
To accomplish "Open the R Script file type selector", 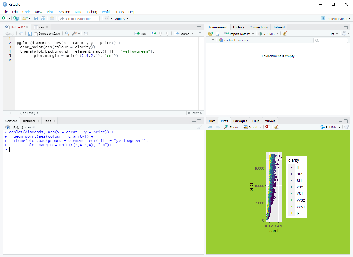I will [195, 113].
